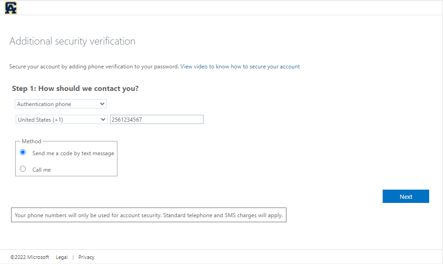Click the Next button
The height and width of the screenshot is (264, 443).
(406, 197)
